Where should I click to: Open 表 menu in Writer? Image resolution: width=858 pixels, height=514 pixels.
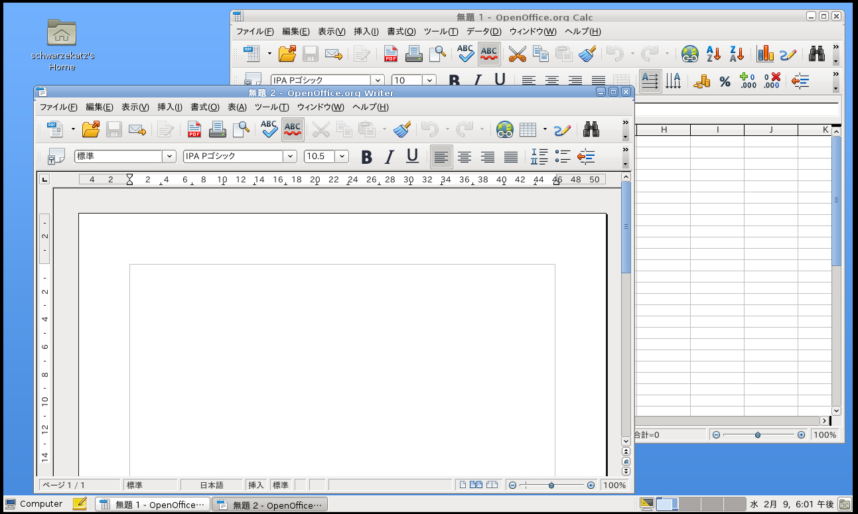237,107
